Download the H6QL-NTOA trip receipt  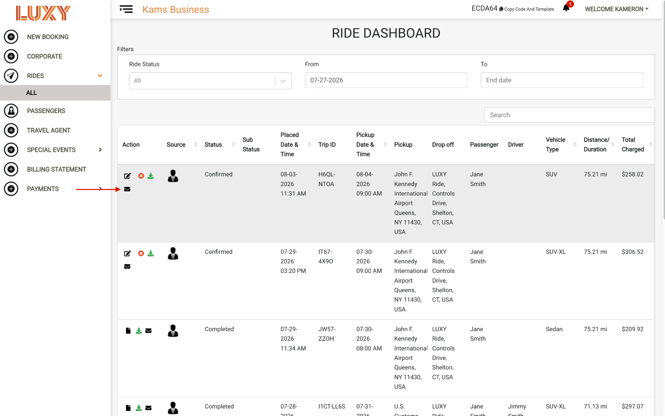[x=151, y=176]
